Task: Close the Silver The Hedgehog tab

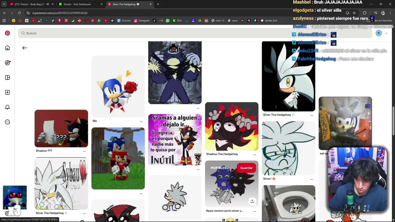Action: click(151, 4)
